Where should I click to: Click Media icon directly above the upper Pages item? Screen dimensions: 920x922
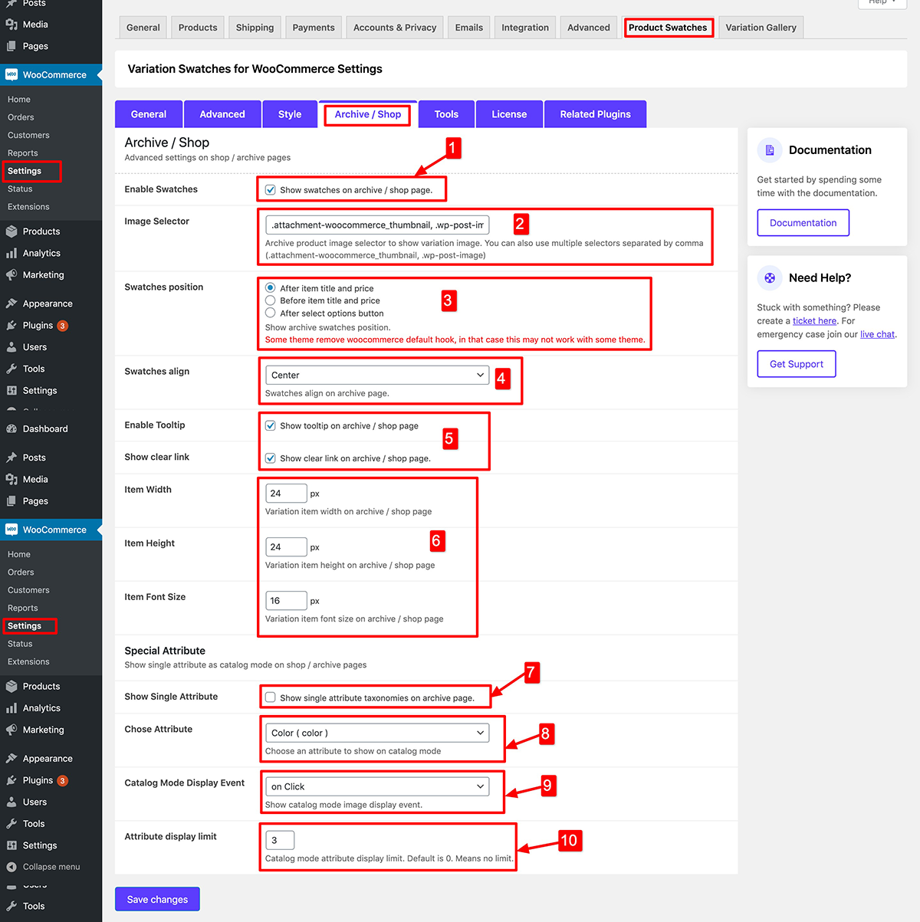pyautogui.click(x=11, y=25)
